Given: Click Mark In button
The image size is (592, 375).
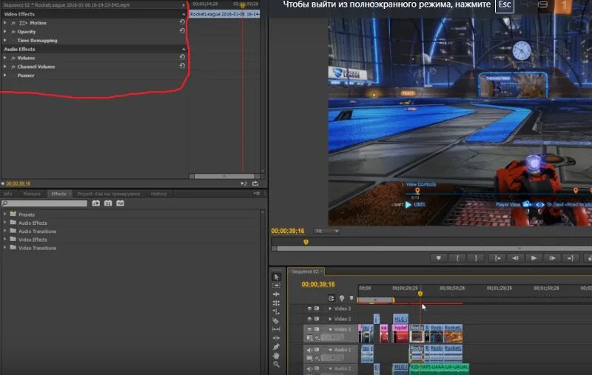Looking at the screenshot, I should tap(457, 258).
